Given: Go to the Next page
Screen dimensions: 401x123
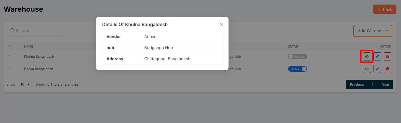Looking at the screenshot, I should 385,85.
